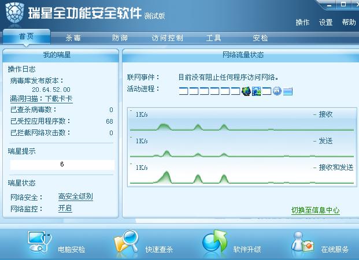Viewport: 359px width, 260px height.
Task: Switch to the 工具 tab
Action: tap(214, 38)
